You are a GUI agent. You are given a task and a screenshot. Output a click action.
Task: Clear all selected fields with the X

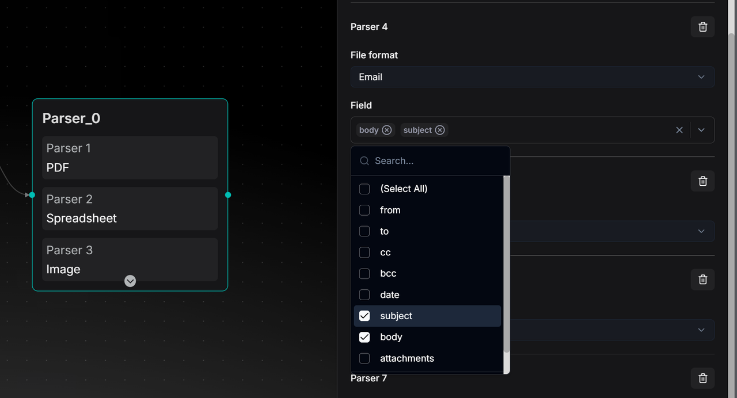(679, 130)
